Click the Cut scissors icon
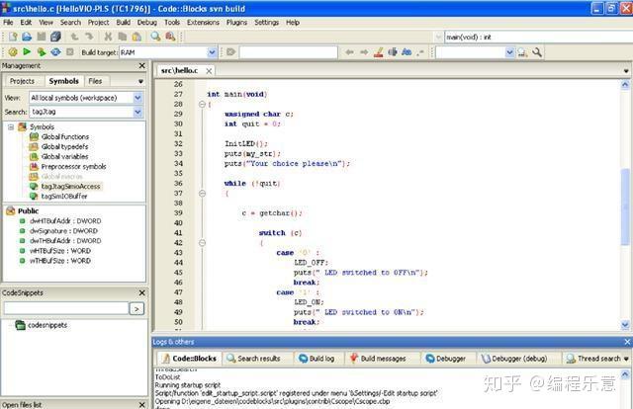This screenshot has height=409, width=633. click(x=107, y=37)
